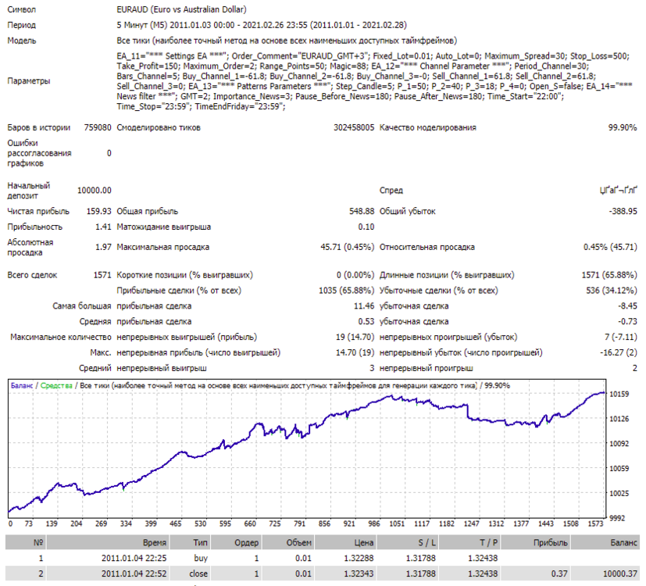
Task: Select gross loss value -388.95
Action: click(623, 212)
